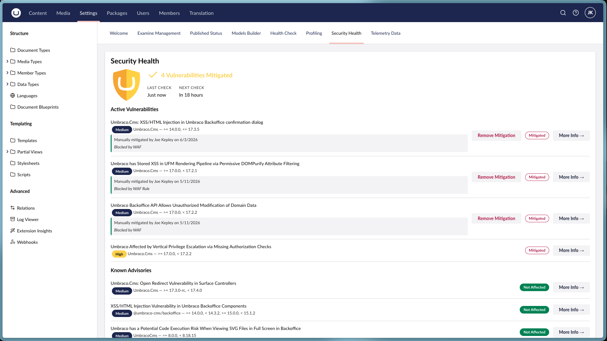Click the Extension Insights wand icon

(13, 231)
